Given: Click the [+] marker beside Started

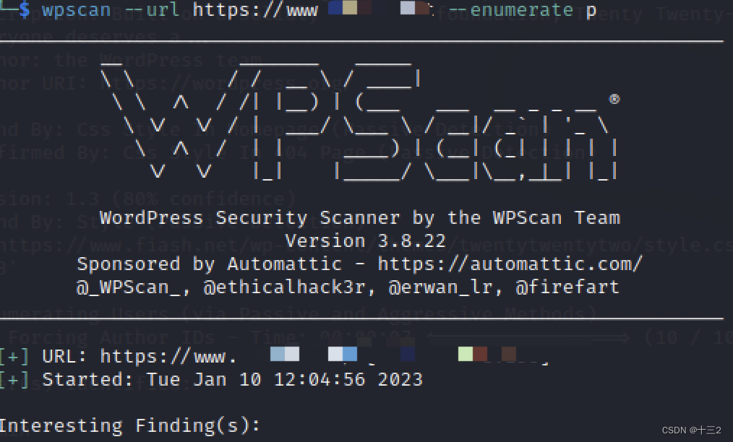Looking at the screenshot, I should [14, 379].
